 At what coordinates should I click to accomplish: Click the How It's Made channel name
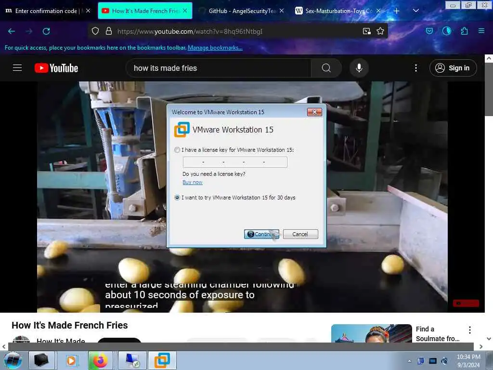[x=61, y=341]
